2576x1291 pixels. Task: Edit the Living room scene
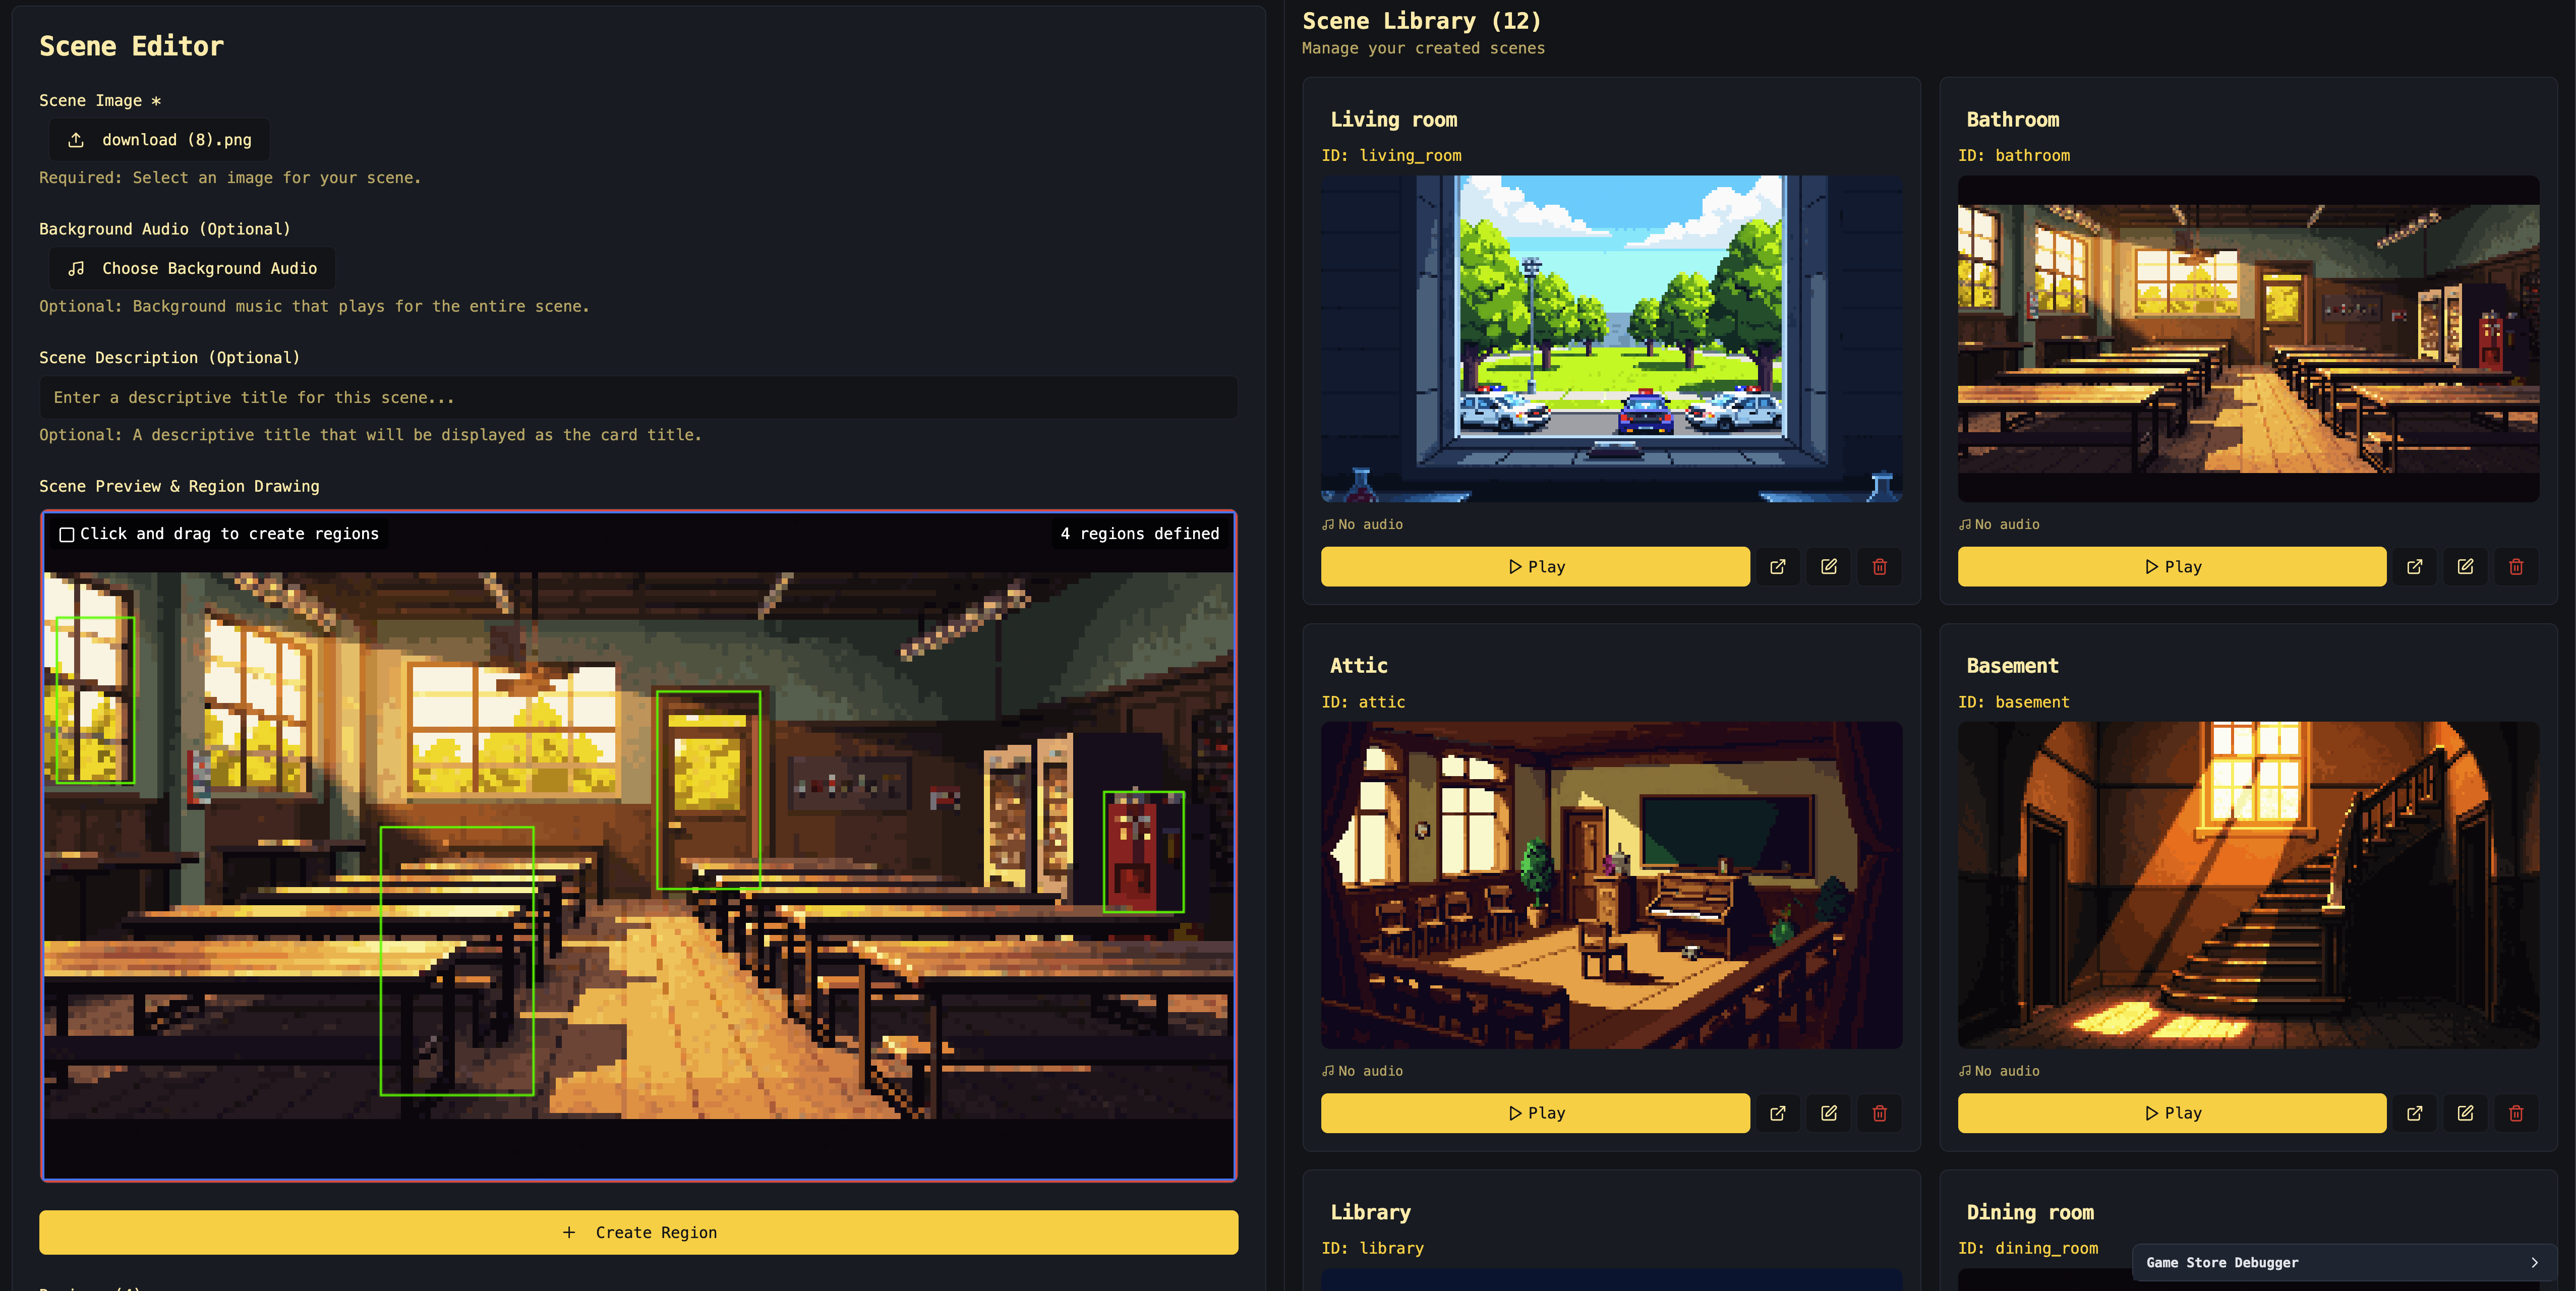point(1828,567)
